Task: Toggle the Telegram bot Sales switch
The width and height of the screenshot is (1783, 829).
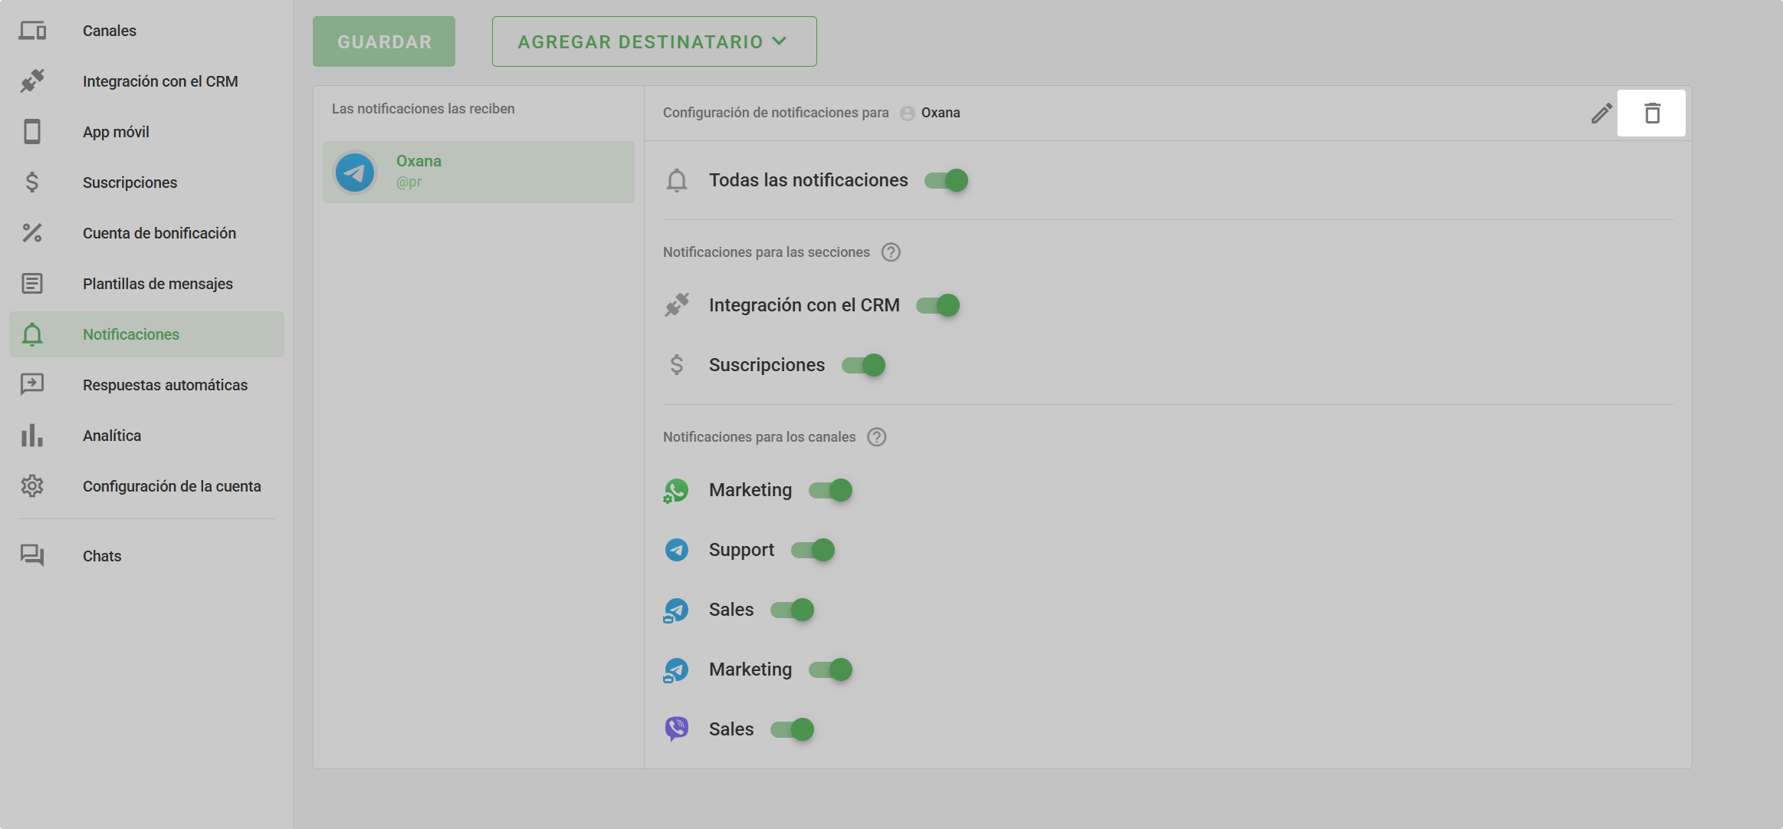Action: pyautogui.click(x=792, y=610)
